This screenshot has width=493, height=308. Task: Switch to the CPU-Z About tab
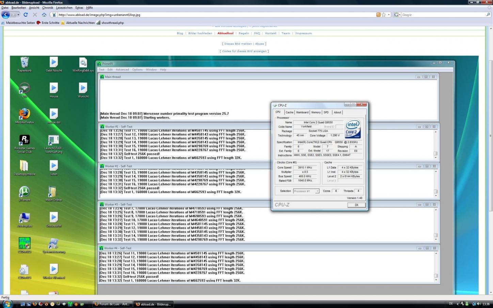[337, 112]
